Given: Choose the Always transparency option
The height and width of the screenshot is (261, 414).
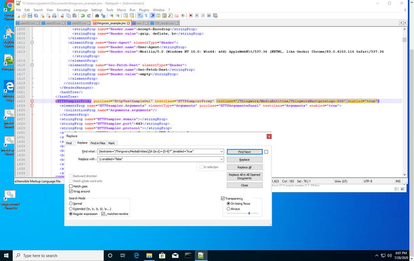Looking at the screenshot, I should 228,208.
